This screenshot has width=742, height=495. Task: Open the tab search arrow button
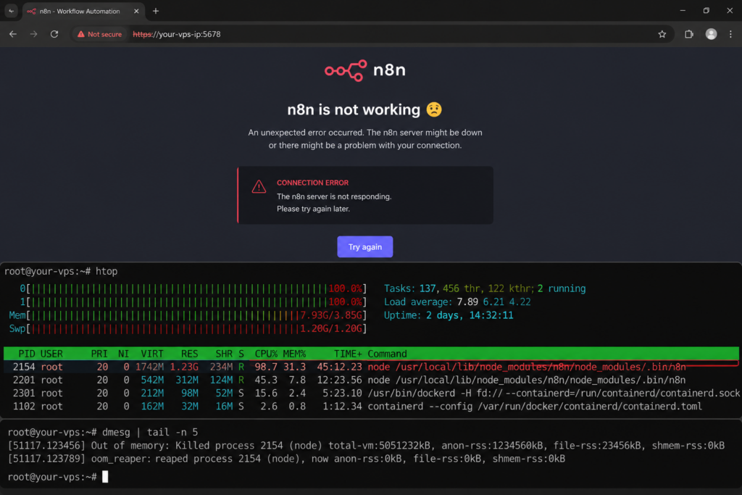coord(11,11)
